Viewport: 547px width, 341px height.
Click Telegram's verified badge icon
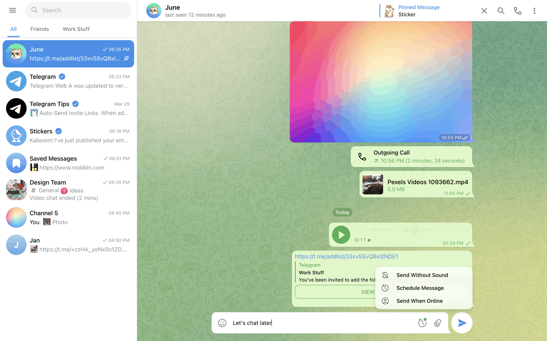62,77
